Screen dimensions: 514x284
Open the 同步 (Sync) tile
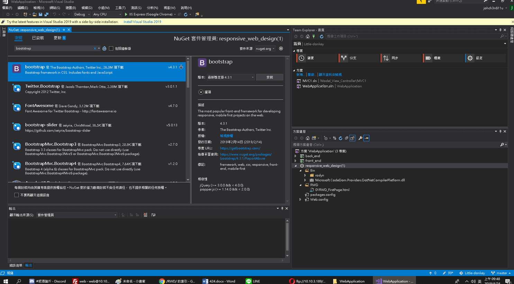(402, 58)
